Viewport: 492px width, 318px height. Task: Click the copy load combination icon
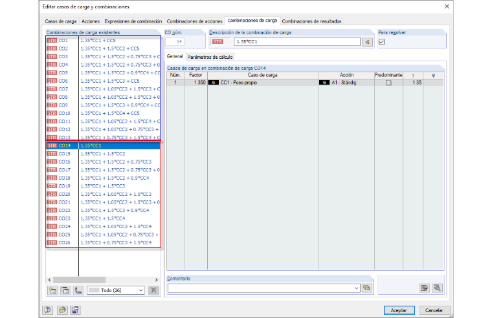coord(65,290)
